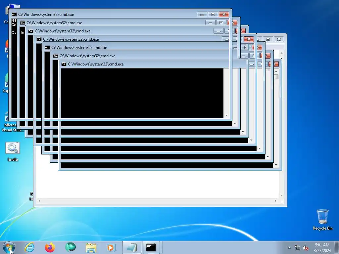Click the muted volume tray icon
Image resolution: width=339 pixels, height=254 pixels.
click(306, 248)
